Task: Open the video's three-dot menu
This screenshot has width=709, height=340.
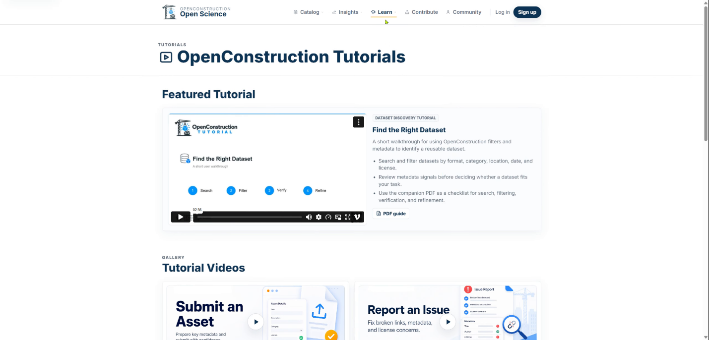Action: click(x=359, y=122)
